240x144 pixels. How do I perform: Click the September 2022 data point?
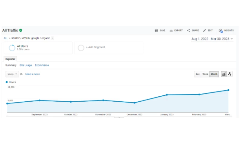[x=40, y=100]
